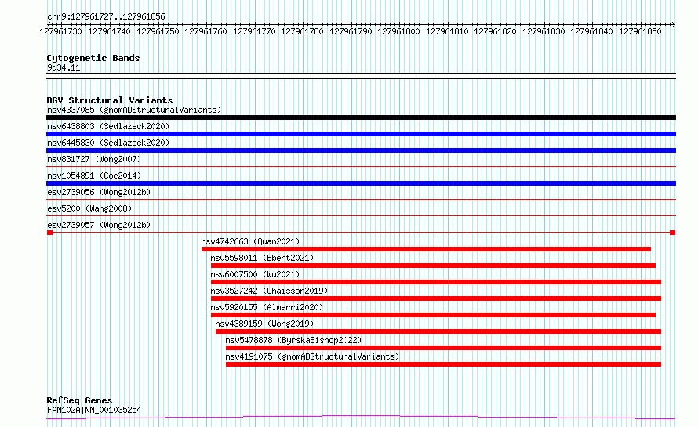The height and width of the screenshot is (427, 698).
Task: Click the 127961770 ruler coordinate
Action: tap(254, 31)
